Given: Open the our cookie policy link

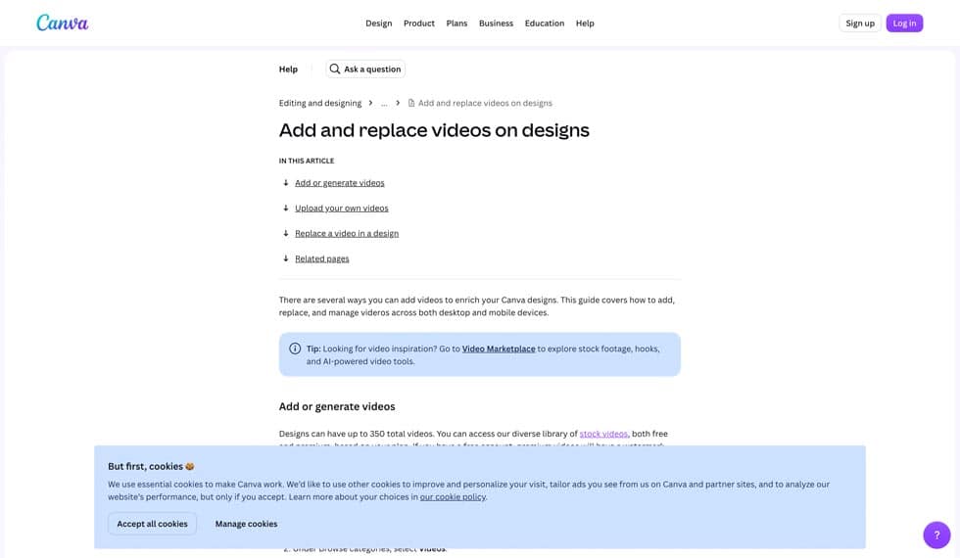Looking at the screenshot, I should coord(453,497).
